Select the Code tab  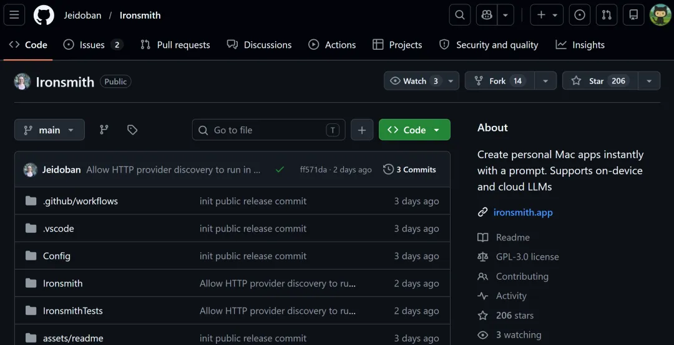point(28,45)
